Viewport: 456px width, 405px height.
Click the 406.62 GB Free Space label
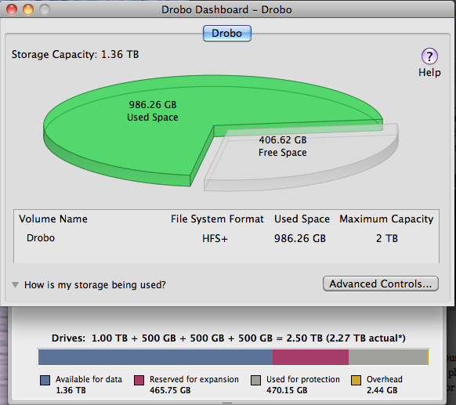[x=283, y=146]
